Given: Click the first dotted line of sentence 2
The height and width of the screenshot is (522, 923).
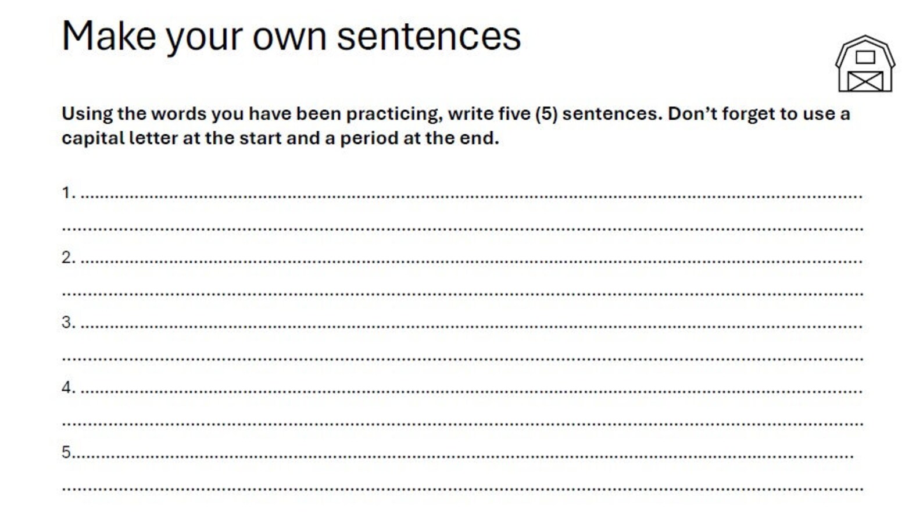Looking at the screenshot, I should (x=471, y=262).
